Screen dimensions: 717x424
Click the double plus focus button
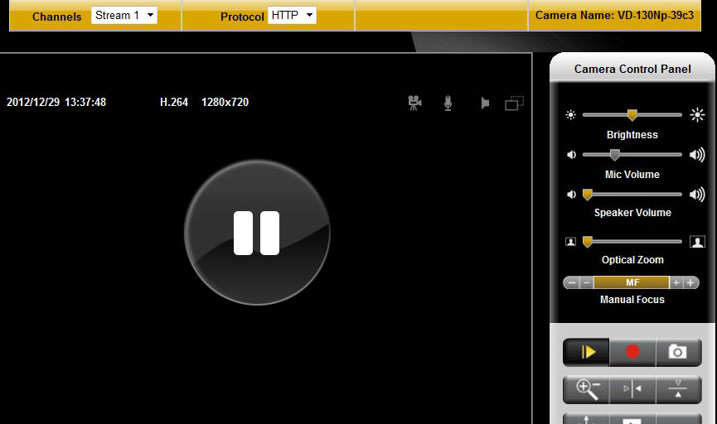pyautogui.click(x=691, y=283)
